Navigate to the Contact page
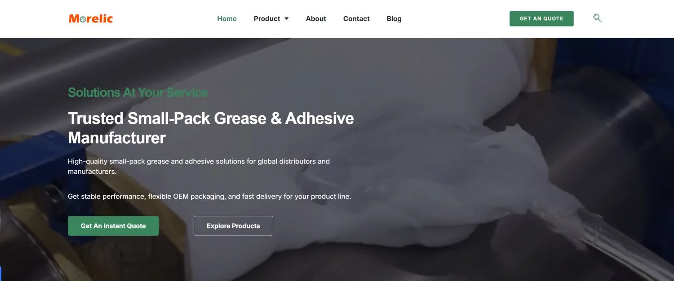The height and width of the screenshot is (281, 674). tap(356, 19)
